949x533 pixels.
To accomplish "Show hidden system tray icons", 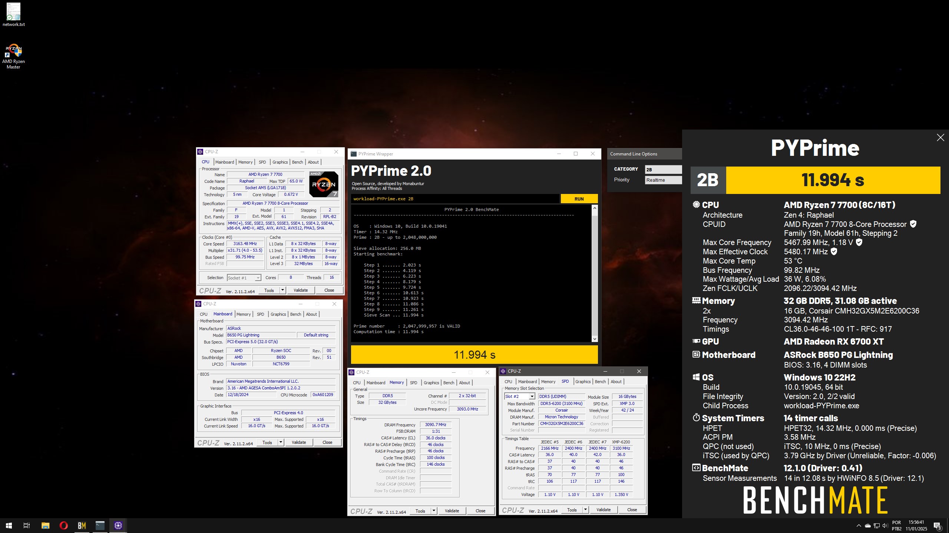I will click(x=859, y=526).
